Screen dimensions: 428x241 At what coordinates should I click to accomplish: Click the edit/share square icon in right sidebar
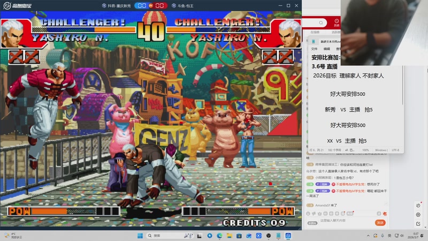click(x=418, y=224)
